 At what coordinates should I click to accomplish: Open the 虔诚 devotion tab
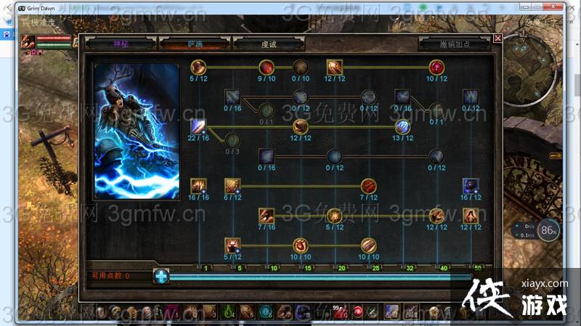coord(269,44)
